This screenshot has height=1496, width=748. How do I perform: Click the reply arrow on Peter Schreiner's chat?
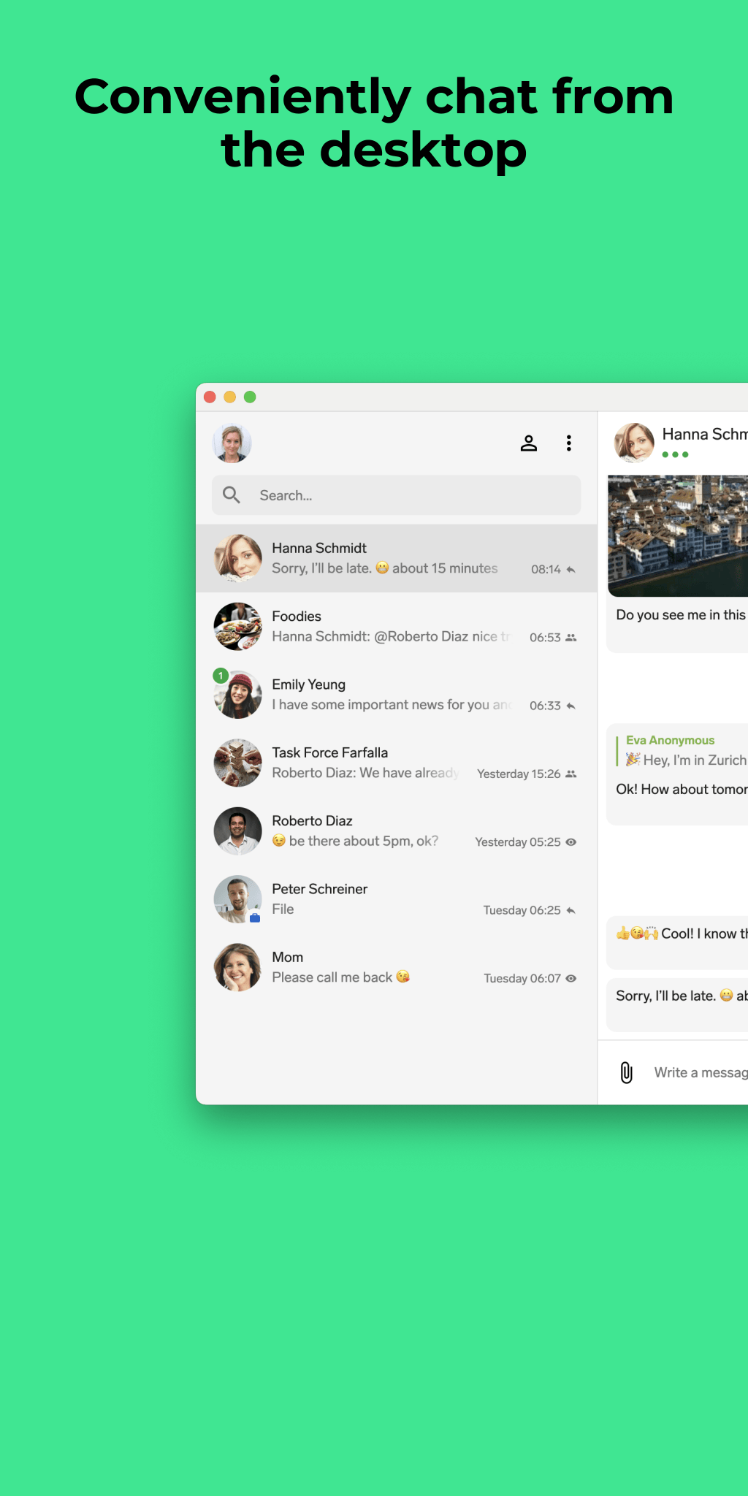571,910
